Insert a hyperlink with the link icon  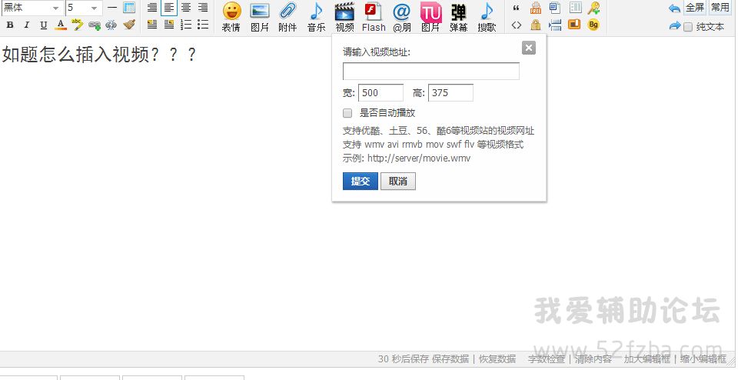coord(94,25)
